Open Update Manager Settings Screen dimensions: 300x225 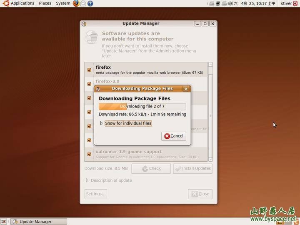(x=96, y=194)
